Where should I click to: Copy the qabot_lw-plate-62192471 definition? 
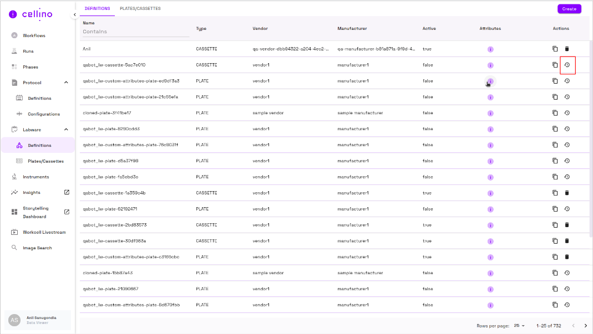coord(555,209)
